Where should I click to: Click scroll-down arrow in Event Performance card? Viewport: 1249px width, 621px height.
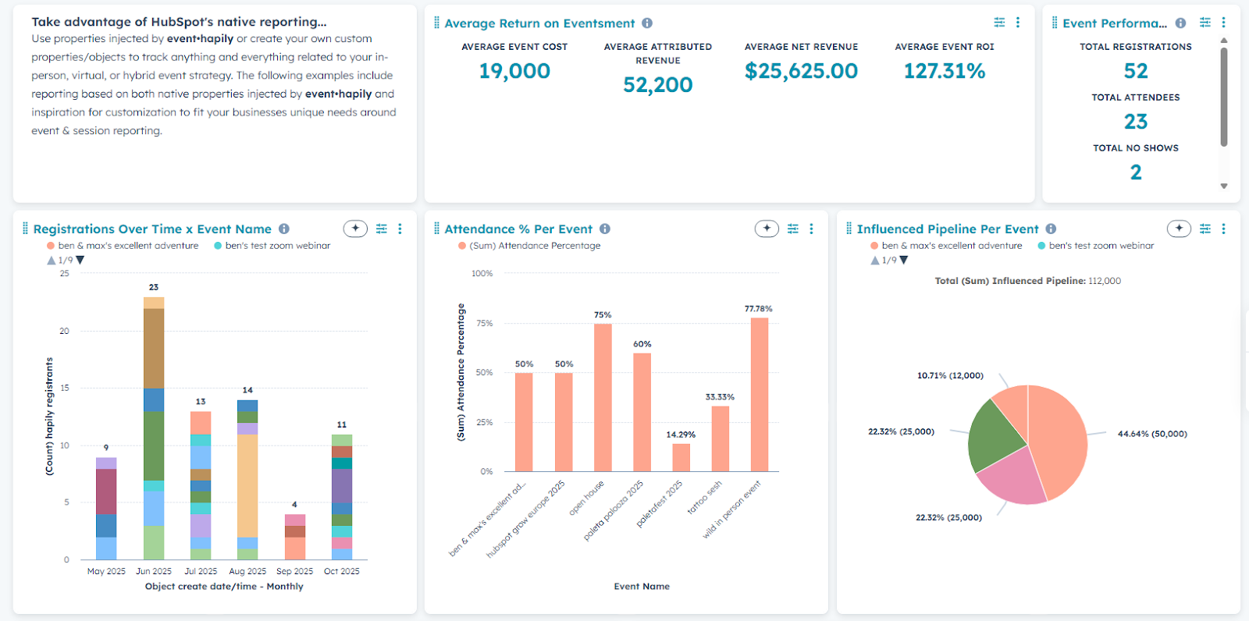[x=1224, y=186]
